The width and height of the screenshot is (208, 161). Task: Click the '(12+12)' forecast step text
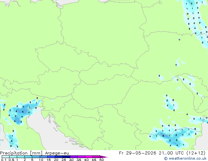196,153
